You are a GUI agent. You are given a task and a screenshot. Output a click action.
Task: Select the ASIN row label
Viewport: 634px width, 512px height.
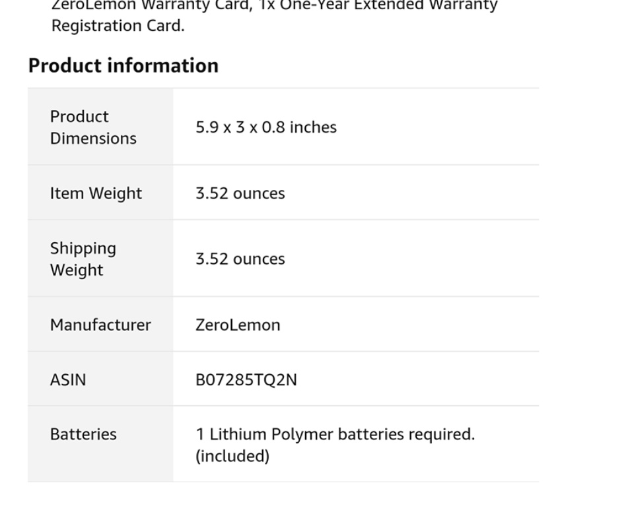(67, 380)
